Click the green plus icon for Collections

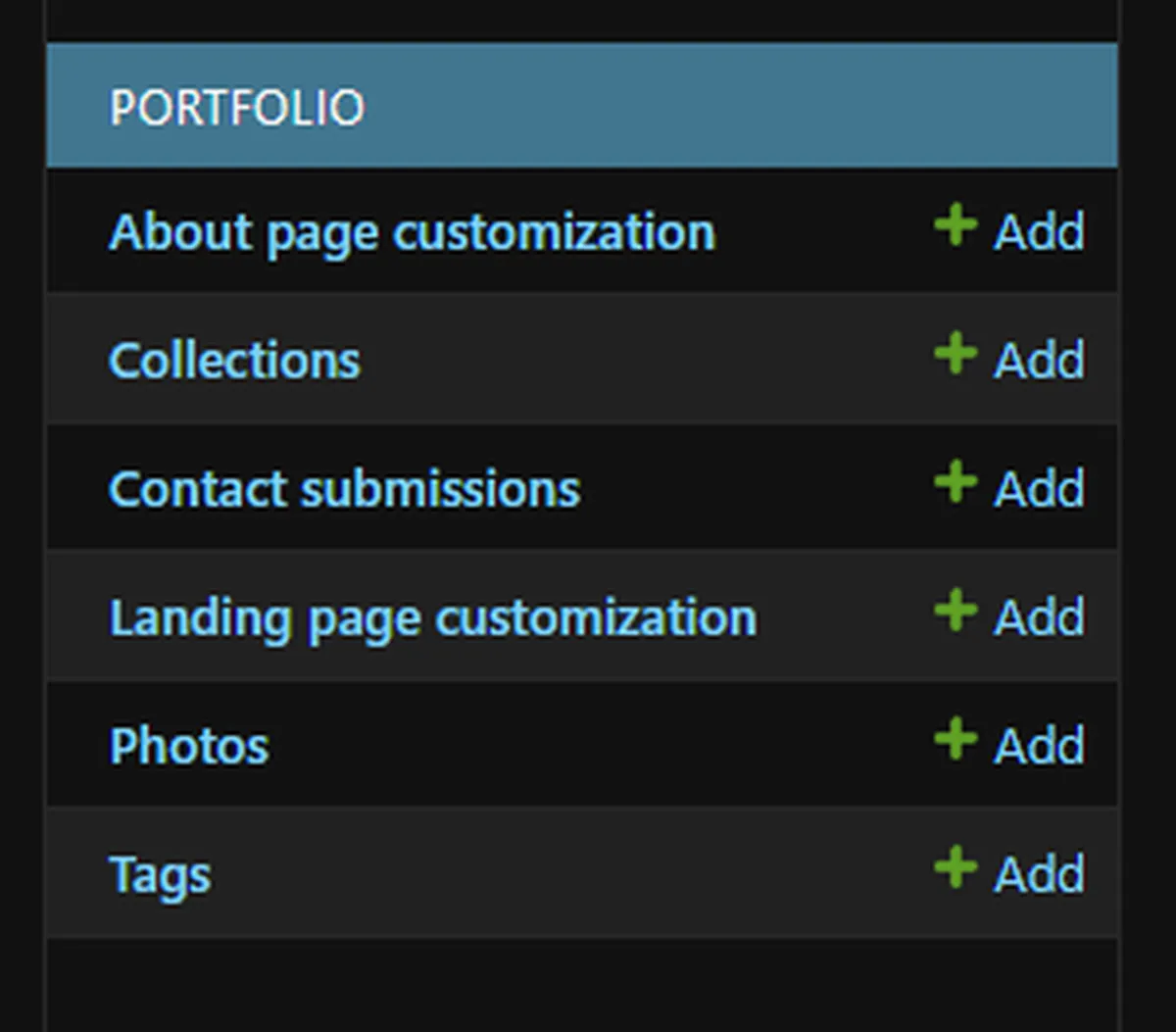pyautogui.click(x=955, y=354)
